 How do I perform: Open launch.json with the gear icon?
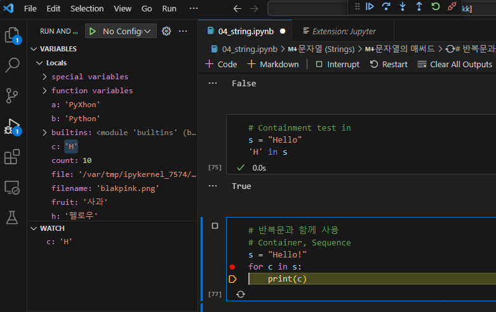[x=166, y=31]
